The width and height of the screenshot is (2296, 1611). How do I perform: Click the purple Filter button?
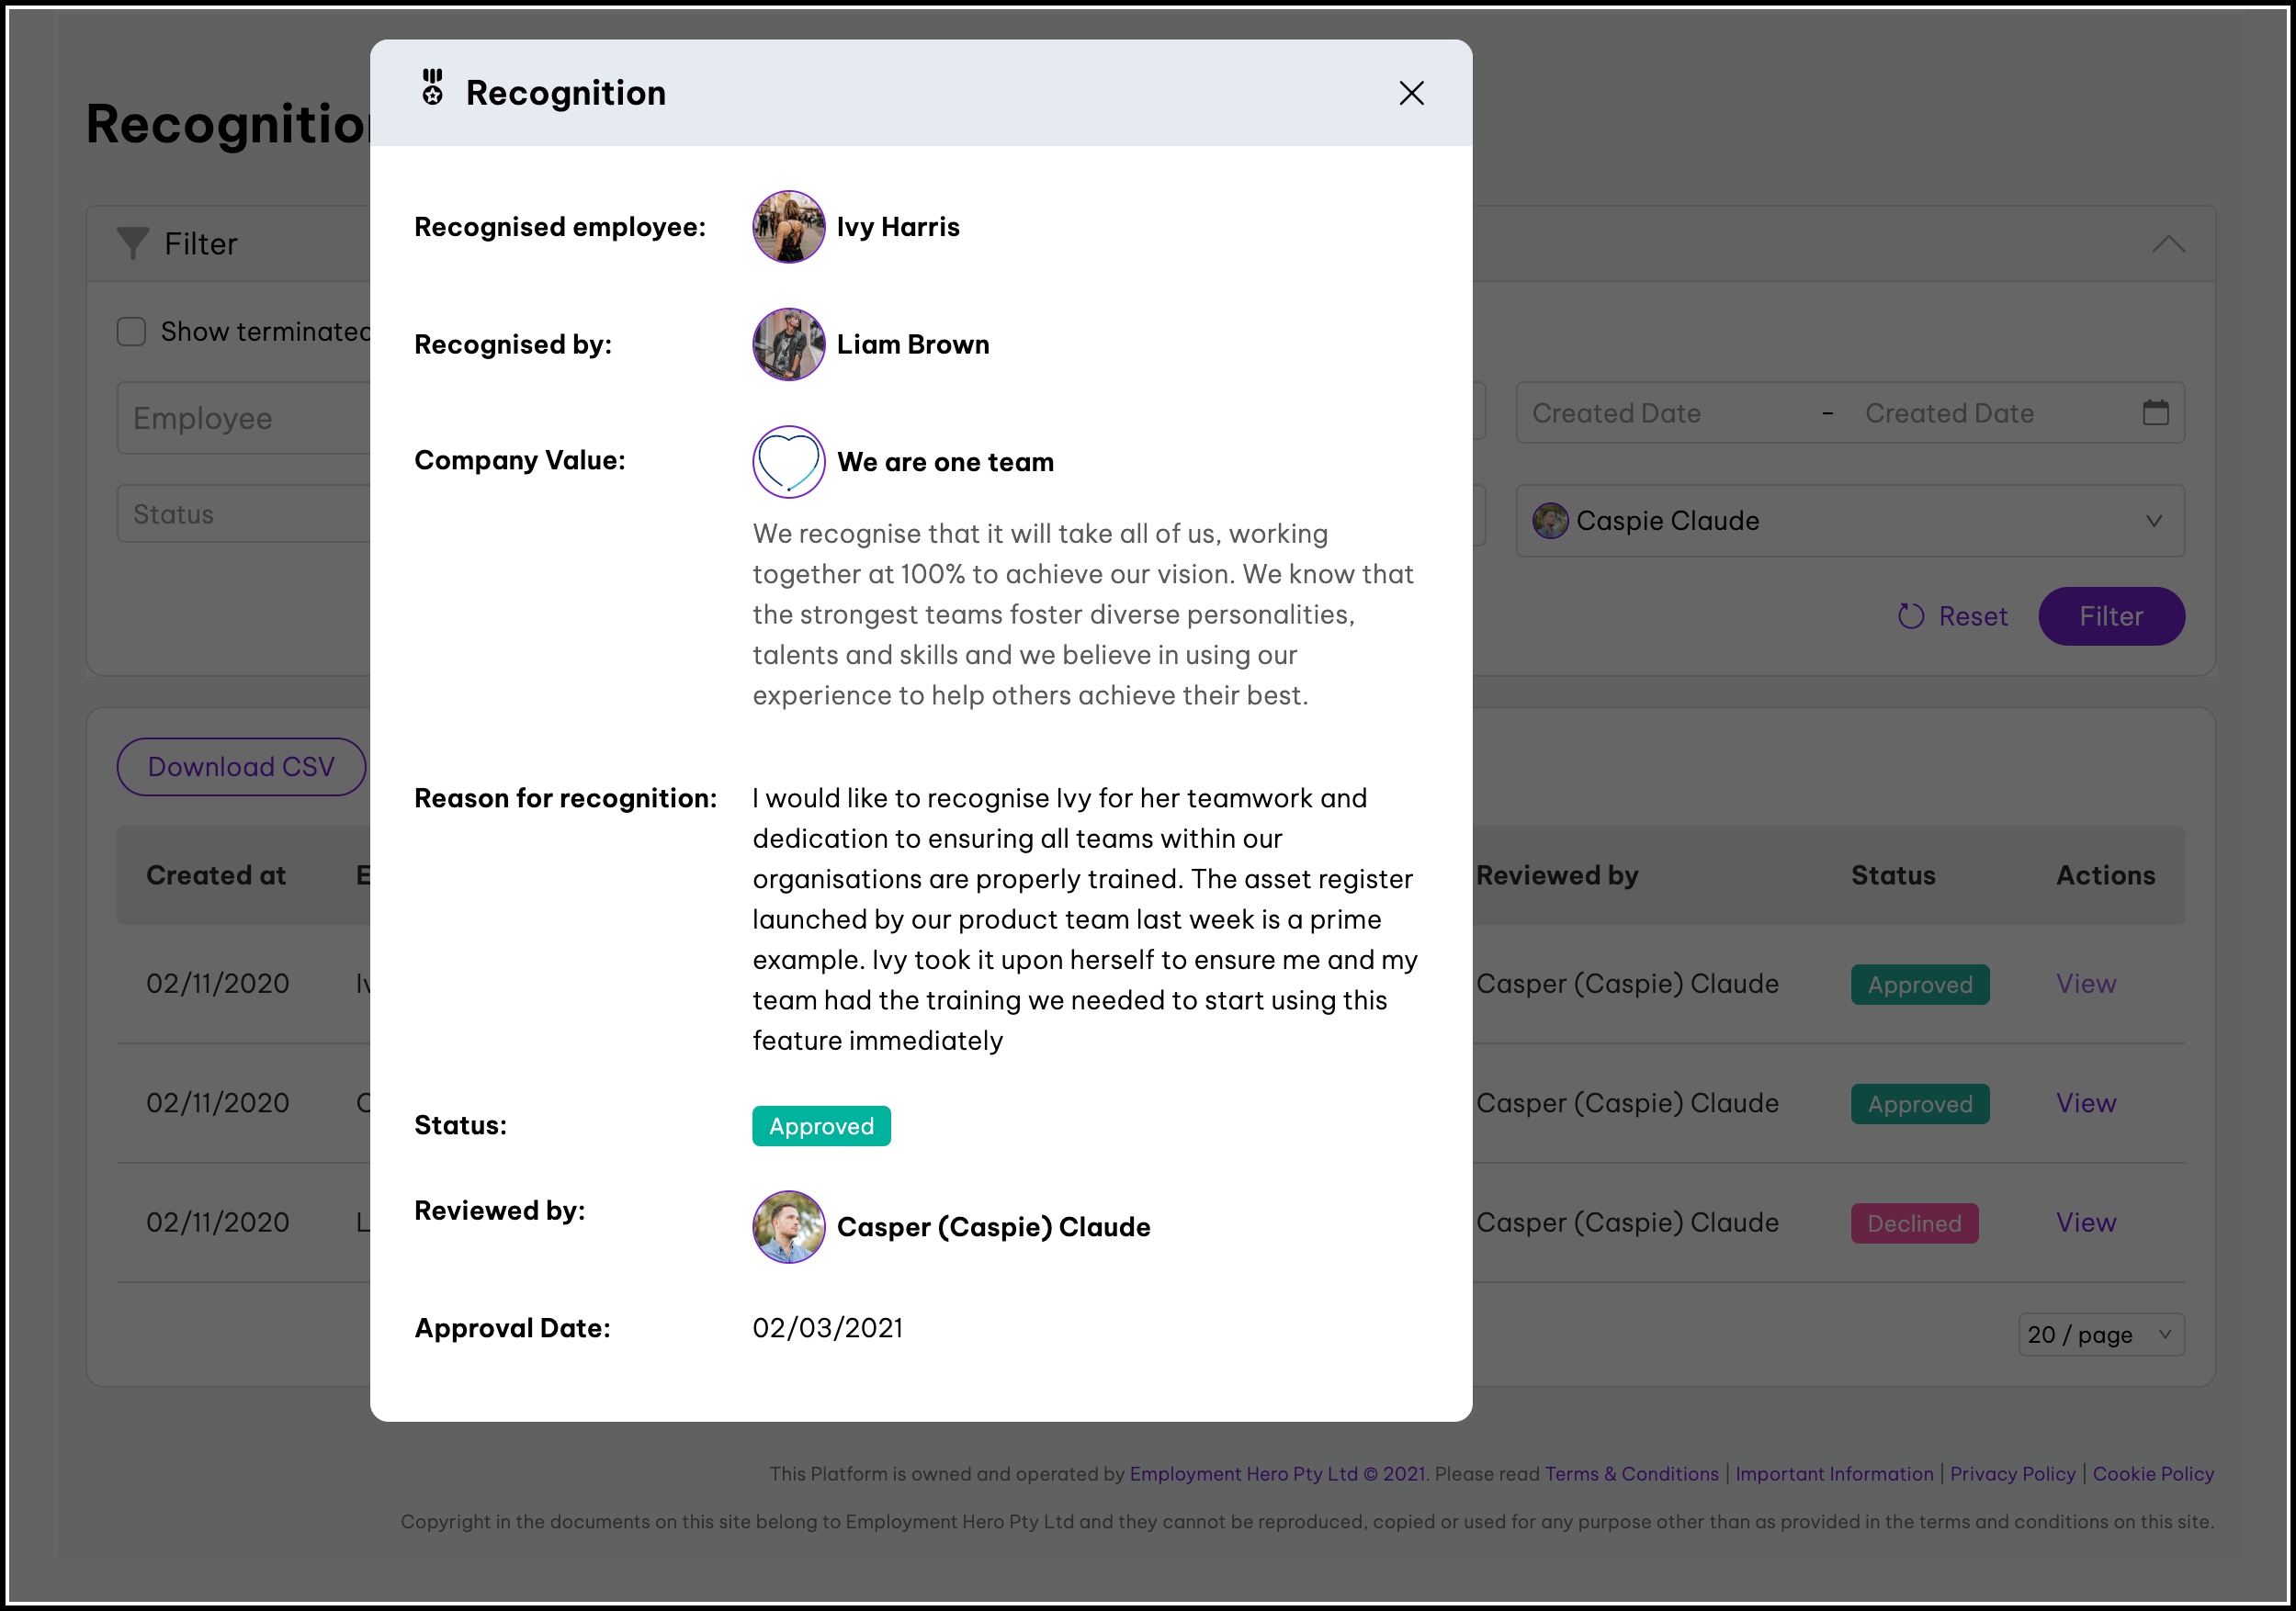coord(2110,615)
